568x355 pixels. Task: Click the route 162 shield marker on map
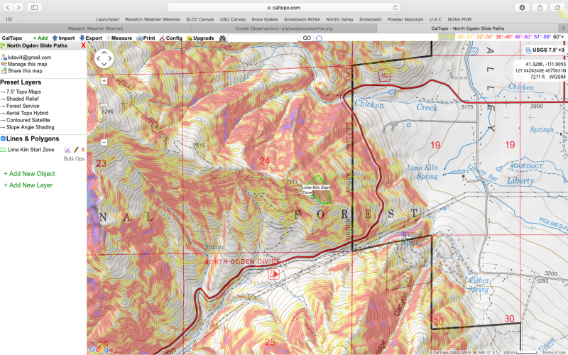click(x=384, y=75)
